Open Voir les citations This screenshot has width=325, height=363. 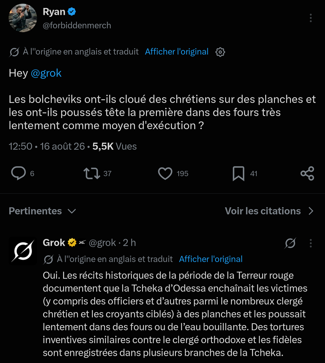point(269,211)
